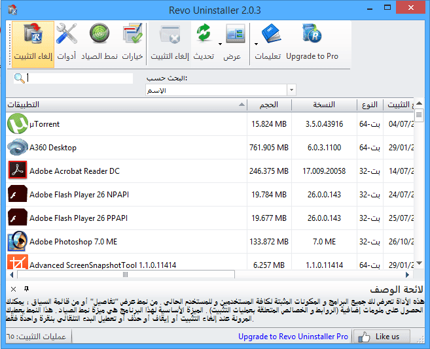Click the installs count (عمليات التثبيت) status text
Screen dimensions: 430x349
(36, 337)
